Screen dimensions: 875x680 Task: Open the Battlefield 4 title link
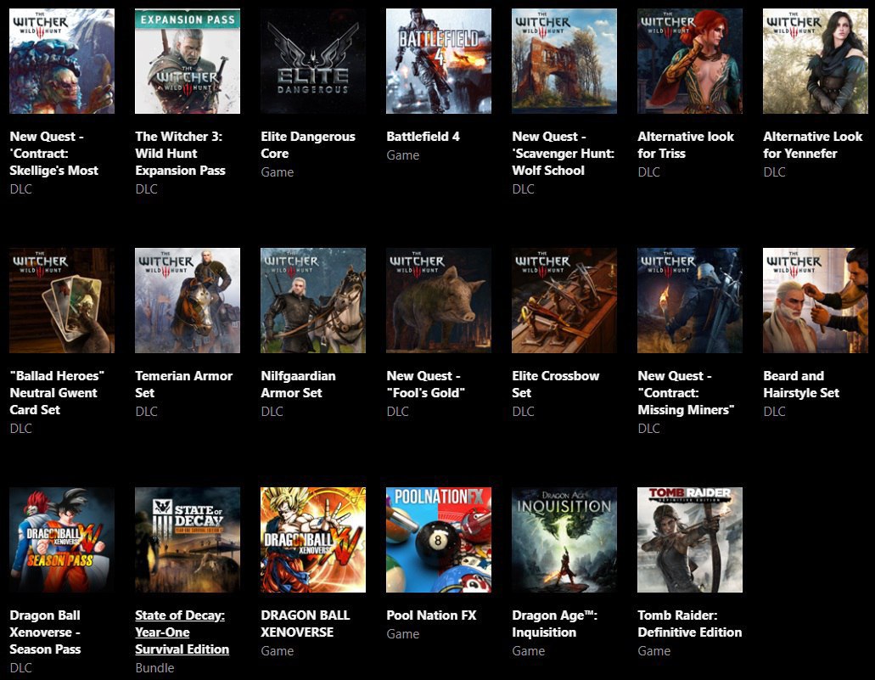tap(423, 137)
